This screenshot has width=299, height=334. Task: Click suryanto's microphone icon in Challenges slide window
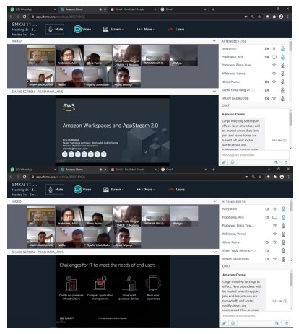pos(283,209)
